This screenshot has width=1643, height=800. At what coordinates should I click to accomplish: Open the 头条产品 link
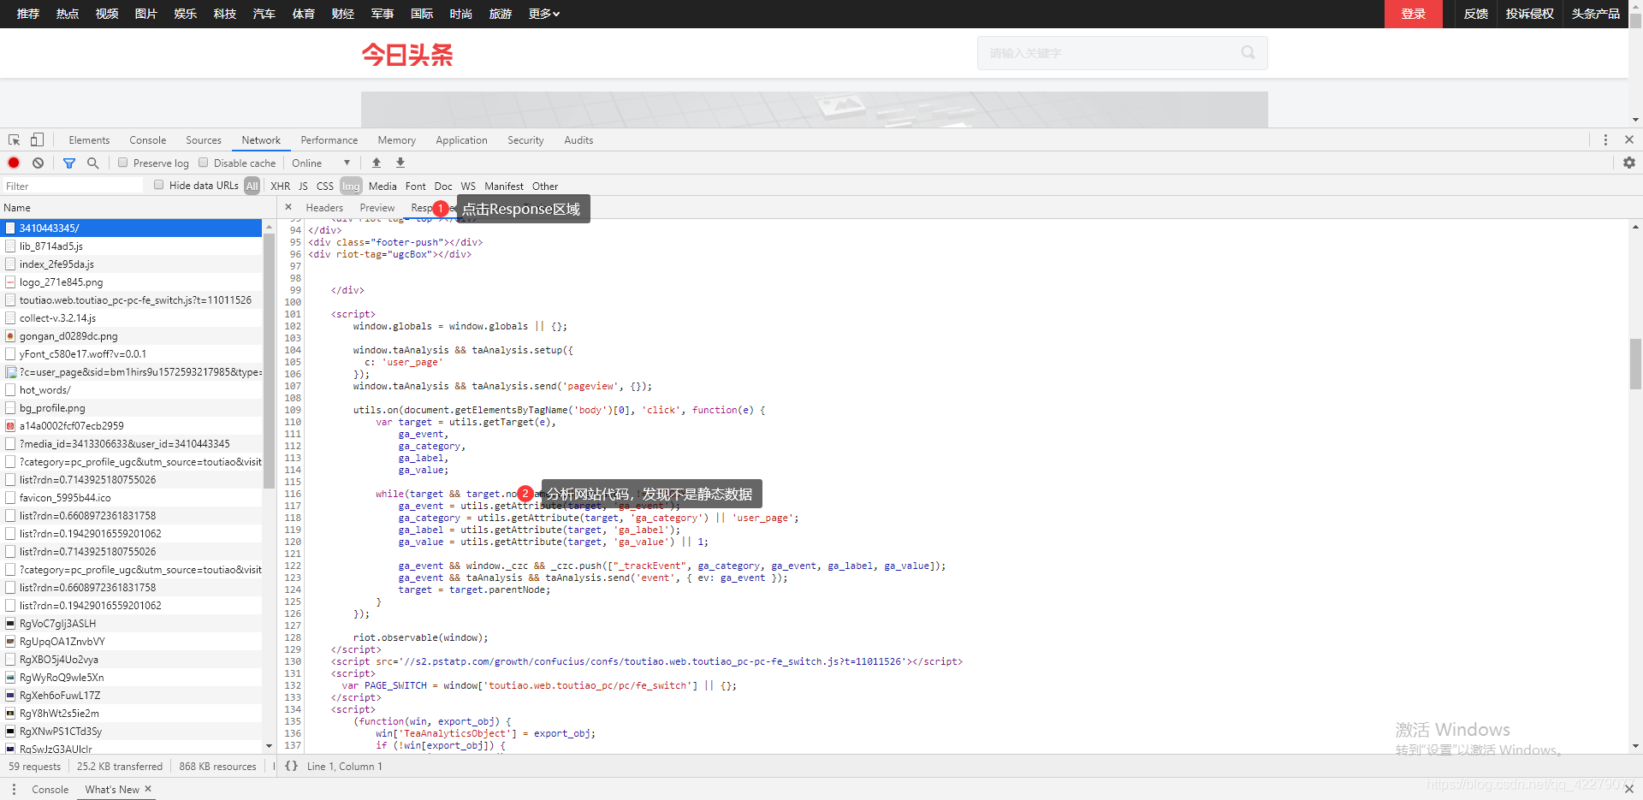tap(1596, 14)
